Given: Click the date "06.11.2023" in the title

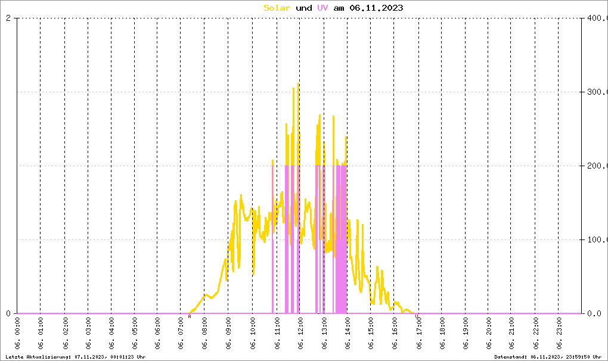Looking at the screenshot, I should [376, 8].
